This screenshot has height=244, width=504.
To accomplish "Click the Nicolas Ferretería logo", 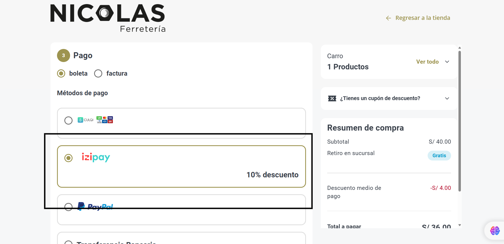I will click(108, 18).
